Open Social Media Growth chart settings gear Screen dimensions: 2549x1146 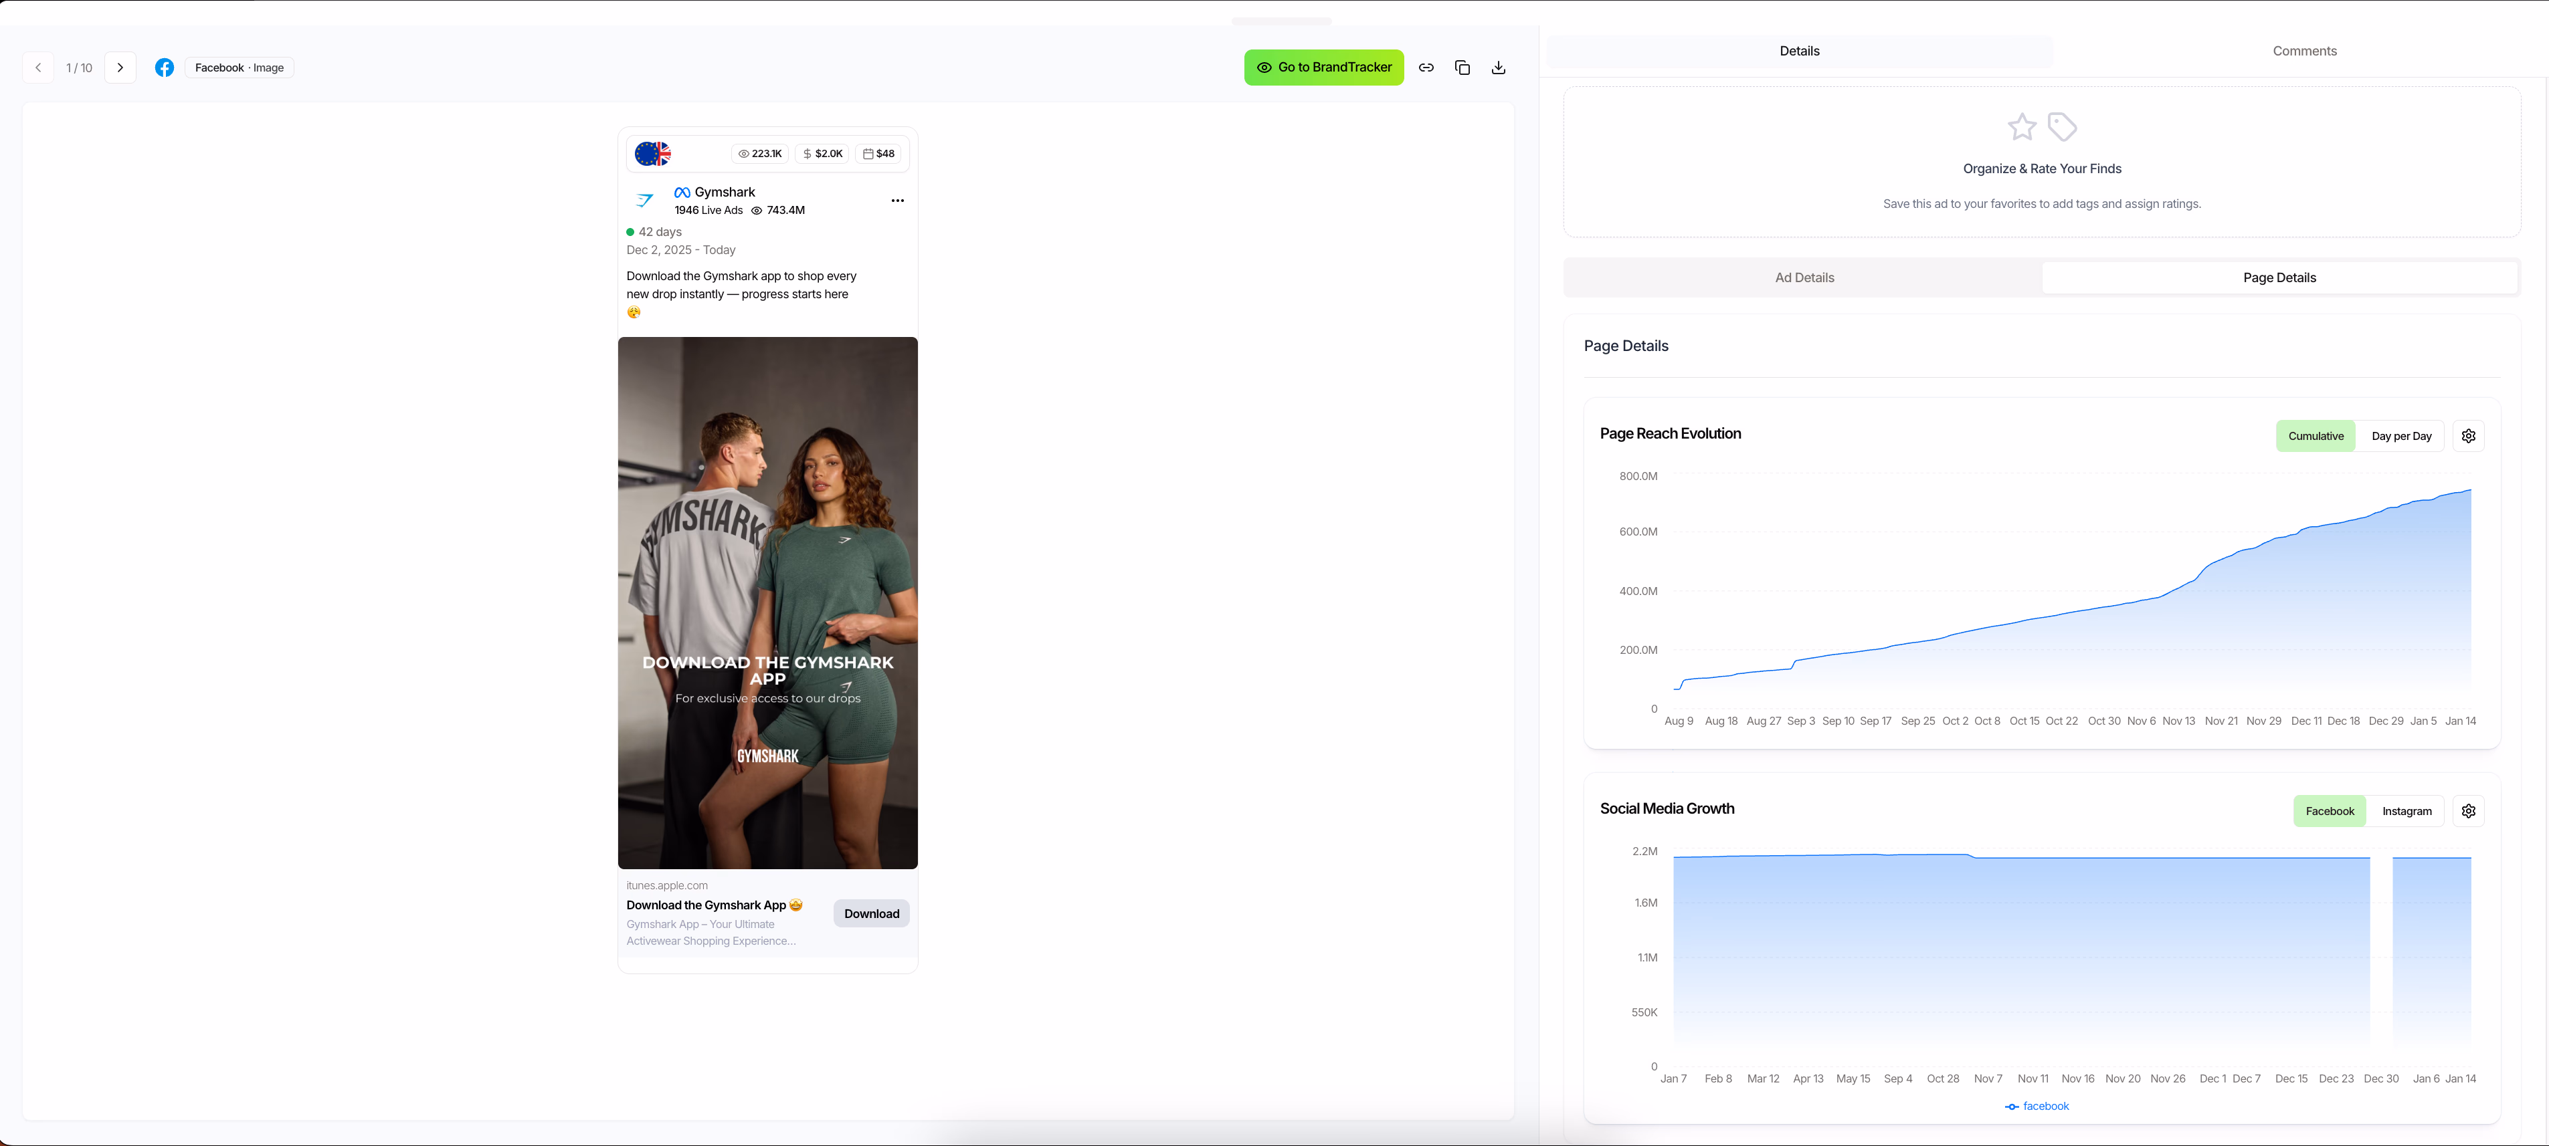point(2468,810)
